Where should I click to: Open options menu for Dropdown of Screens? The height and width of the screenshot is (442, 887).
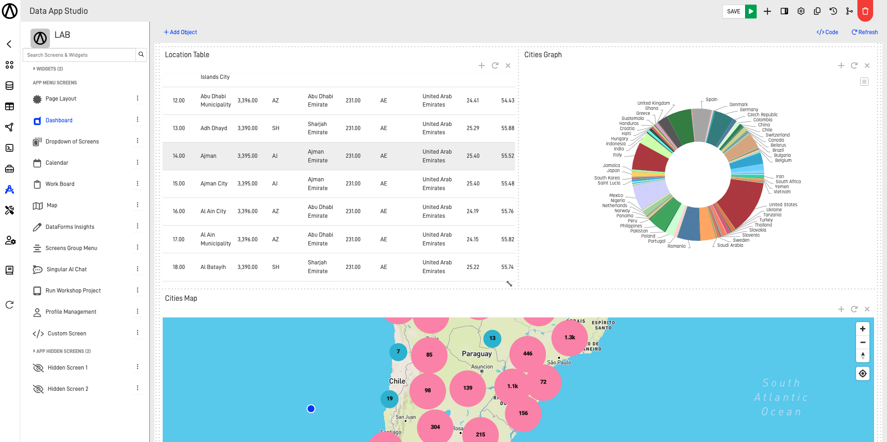[x=137, y=141]
